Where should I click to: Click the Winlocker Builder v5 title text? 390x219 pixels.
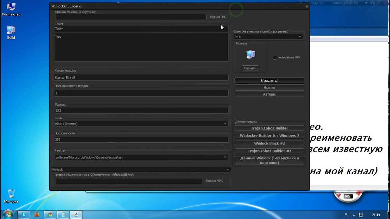[67, 6]
